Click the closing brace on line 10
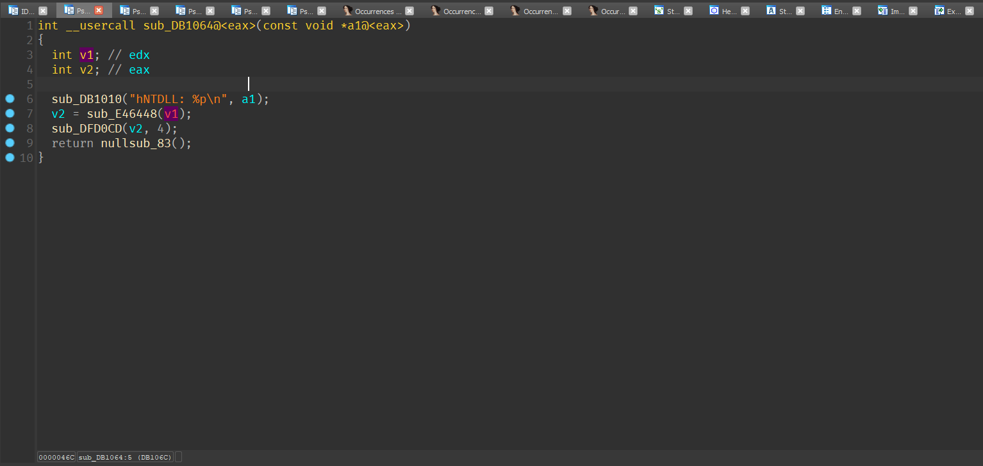This screenshot has height=466, width=983. [41, 158]
